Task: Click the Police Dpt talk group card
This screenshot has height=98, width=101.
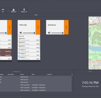Action: click(x=27, y=27)
